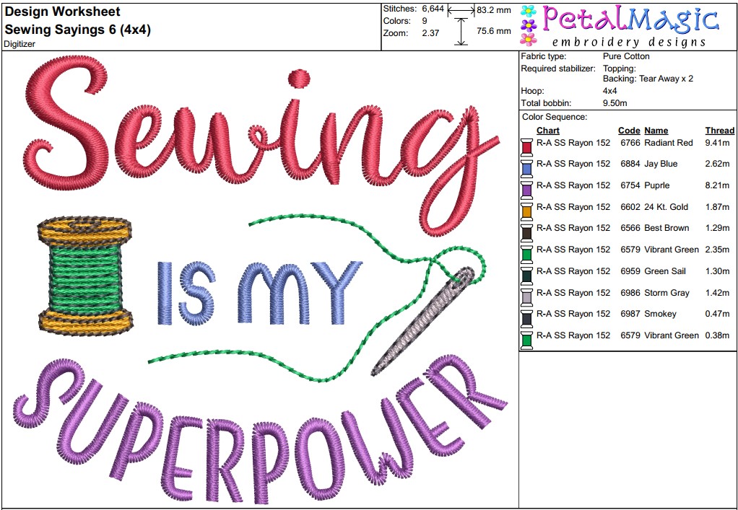Select the Jay Blue thread spool swatch
Viewport: 738px width, 510px height.
[x=526, y=168]
